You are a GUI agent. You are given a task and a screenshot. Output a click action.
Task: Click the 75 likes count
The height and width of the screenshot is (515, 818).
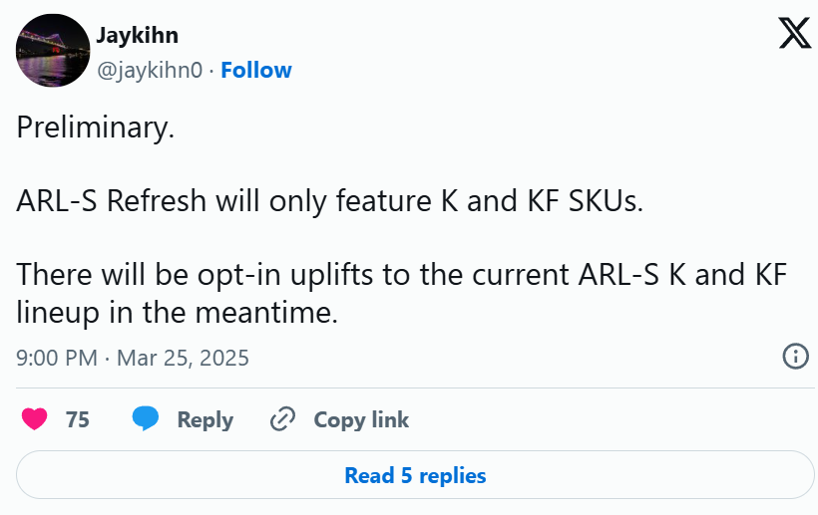pos(78,419)
